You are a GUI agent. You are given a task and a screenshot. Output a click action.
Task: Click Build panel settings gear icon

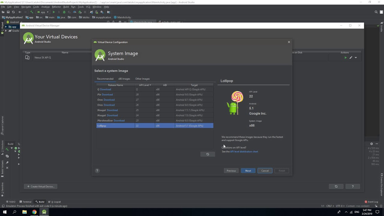pos(371,144)
